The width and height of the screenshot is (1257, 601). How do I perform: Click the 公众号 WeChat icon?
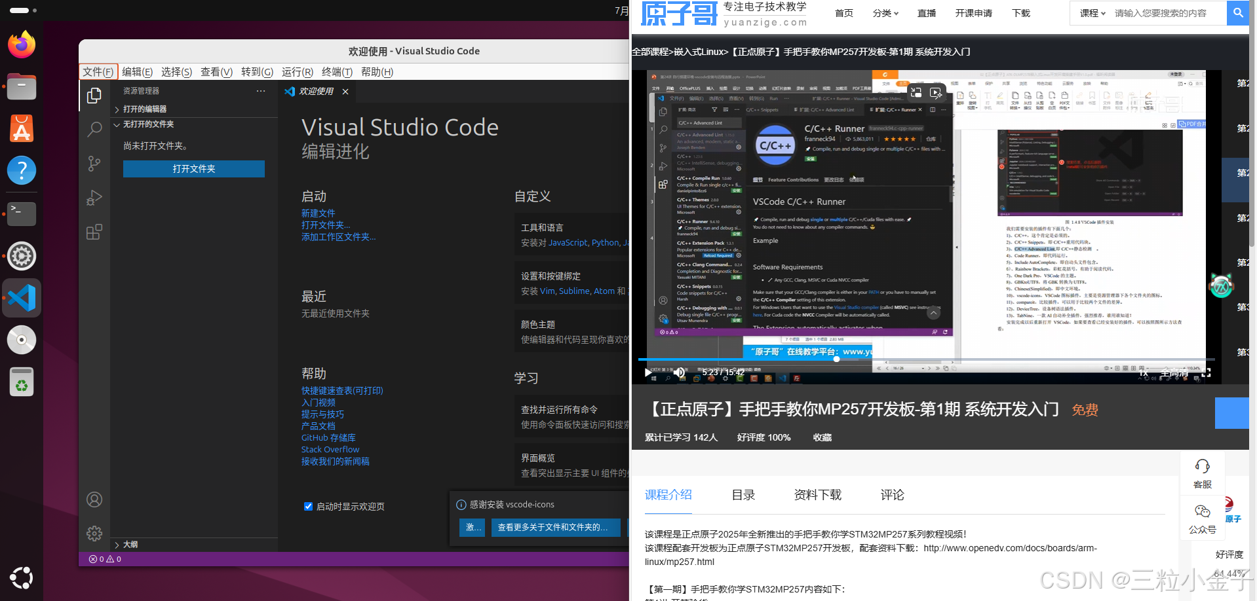pyautogui.click(x=1203, y=519)
